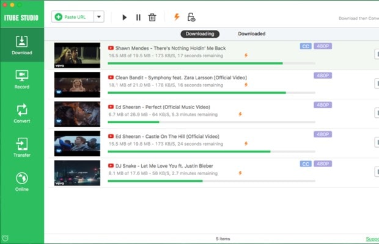The height and width of the screenshot is (244, 379).
Task: Click YouTube icon beside Shawn Mendes title
Action: click(x=111, y=48)
